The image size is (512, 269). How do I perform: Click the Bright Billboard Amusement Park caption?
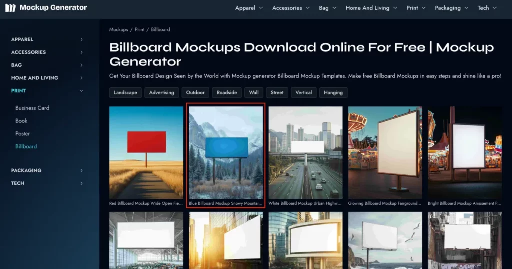pyautogui.click(x=464, y=204)
